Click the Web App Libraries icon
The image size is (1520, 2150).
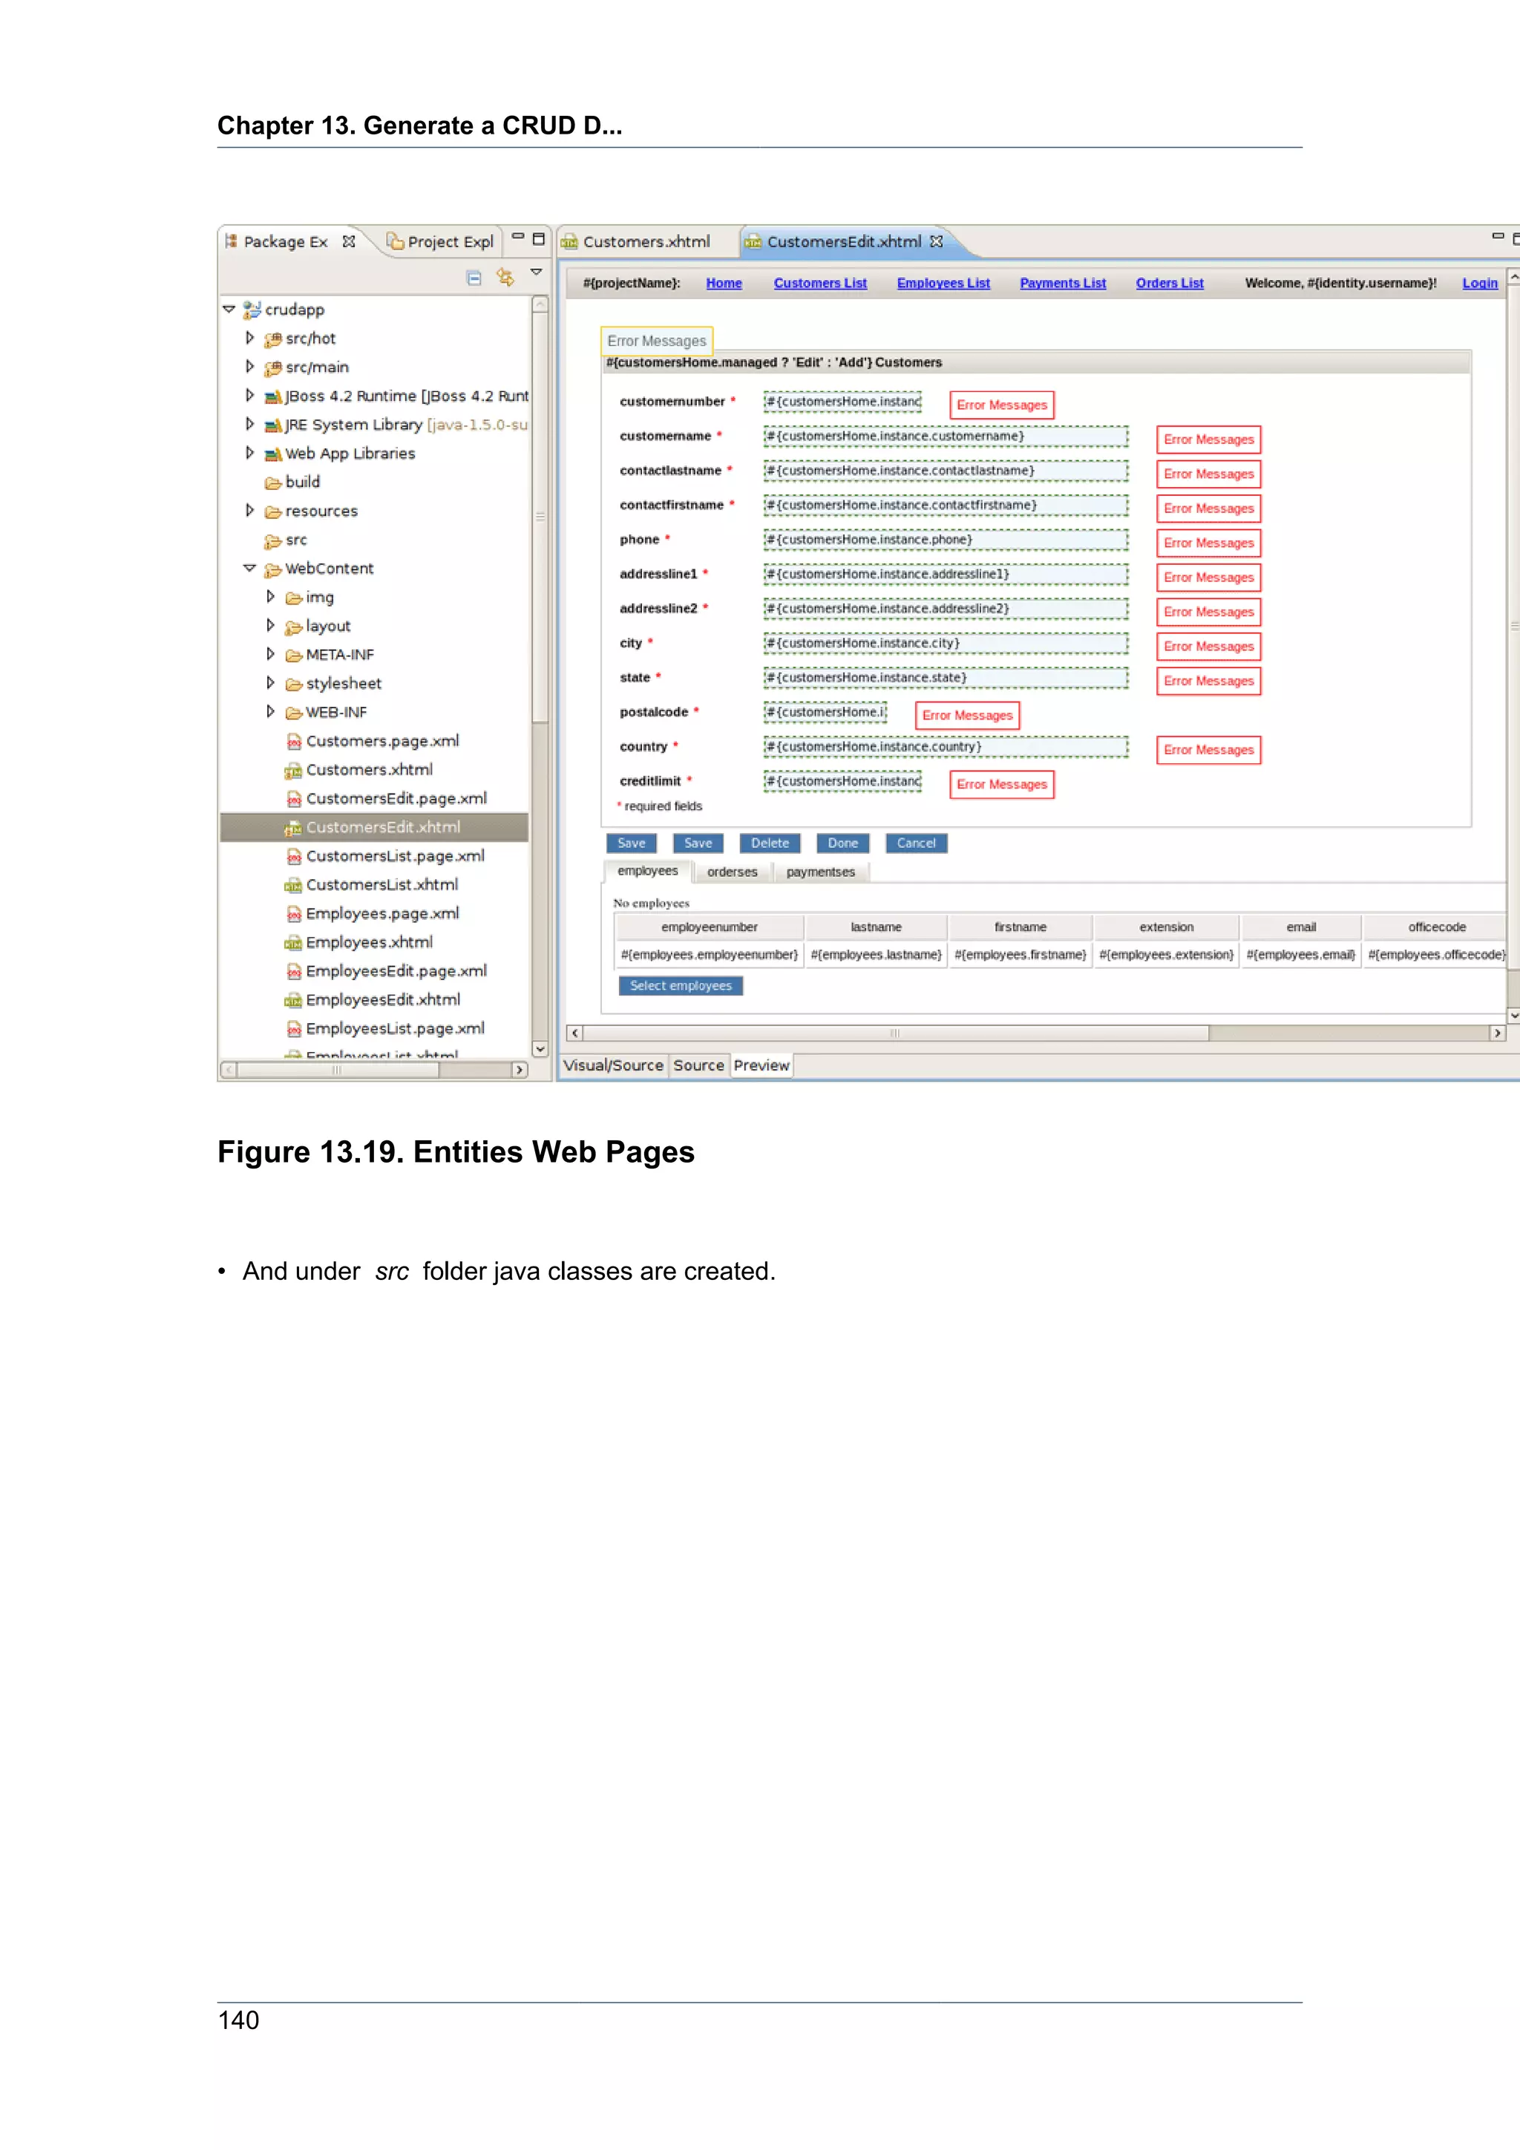click(x=272, y=454)
